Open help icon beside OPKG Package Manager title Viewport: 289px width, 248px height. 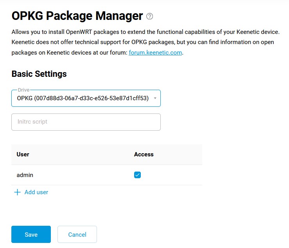[x=149, y=16]
